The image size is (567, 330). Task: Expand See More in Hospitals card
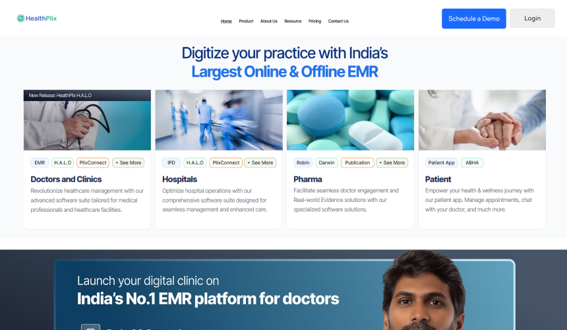coord(260,163)
